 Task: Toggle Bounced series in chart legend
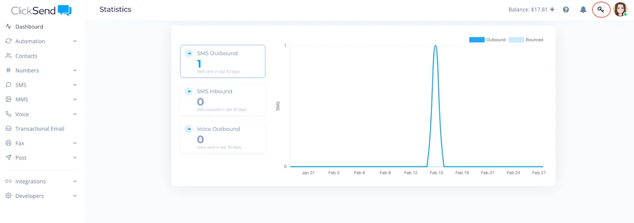pyautogui.click(x=526, y=40)
